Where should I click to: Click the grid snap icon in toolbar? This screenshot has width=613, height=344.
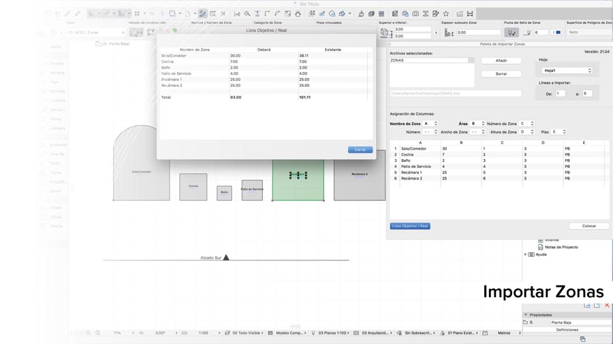click(x=137, y=13)
